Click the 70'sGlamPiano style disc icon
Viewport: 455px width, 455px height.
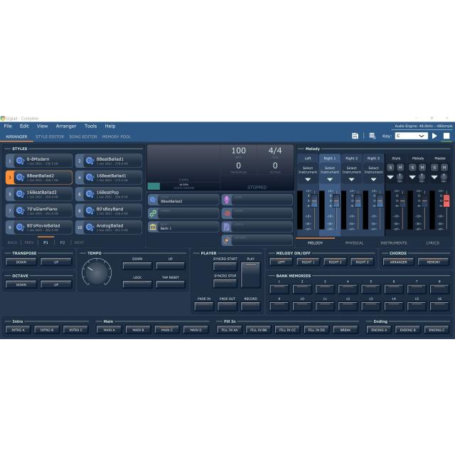[x=20, y=210]
